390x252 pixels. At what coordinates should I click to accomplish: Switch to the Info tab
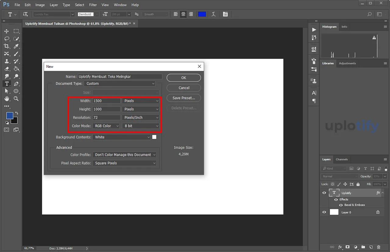click(344, 27)
